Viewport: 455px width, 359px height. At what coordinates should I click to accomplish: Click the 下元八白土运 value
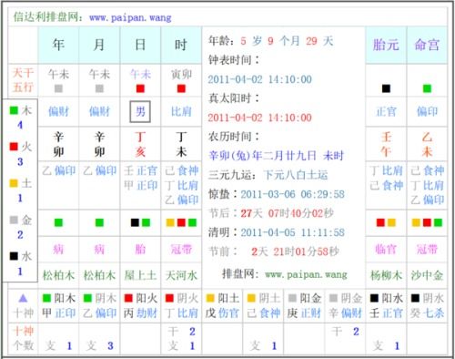(296, 175)
